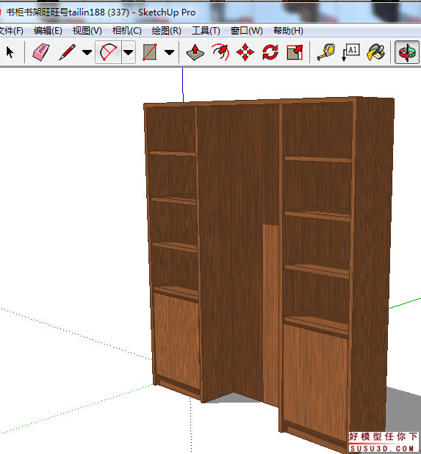
Task: Activate the Push/Pull tool
Action: pos(195,52)
